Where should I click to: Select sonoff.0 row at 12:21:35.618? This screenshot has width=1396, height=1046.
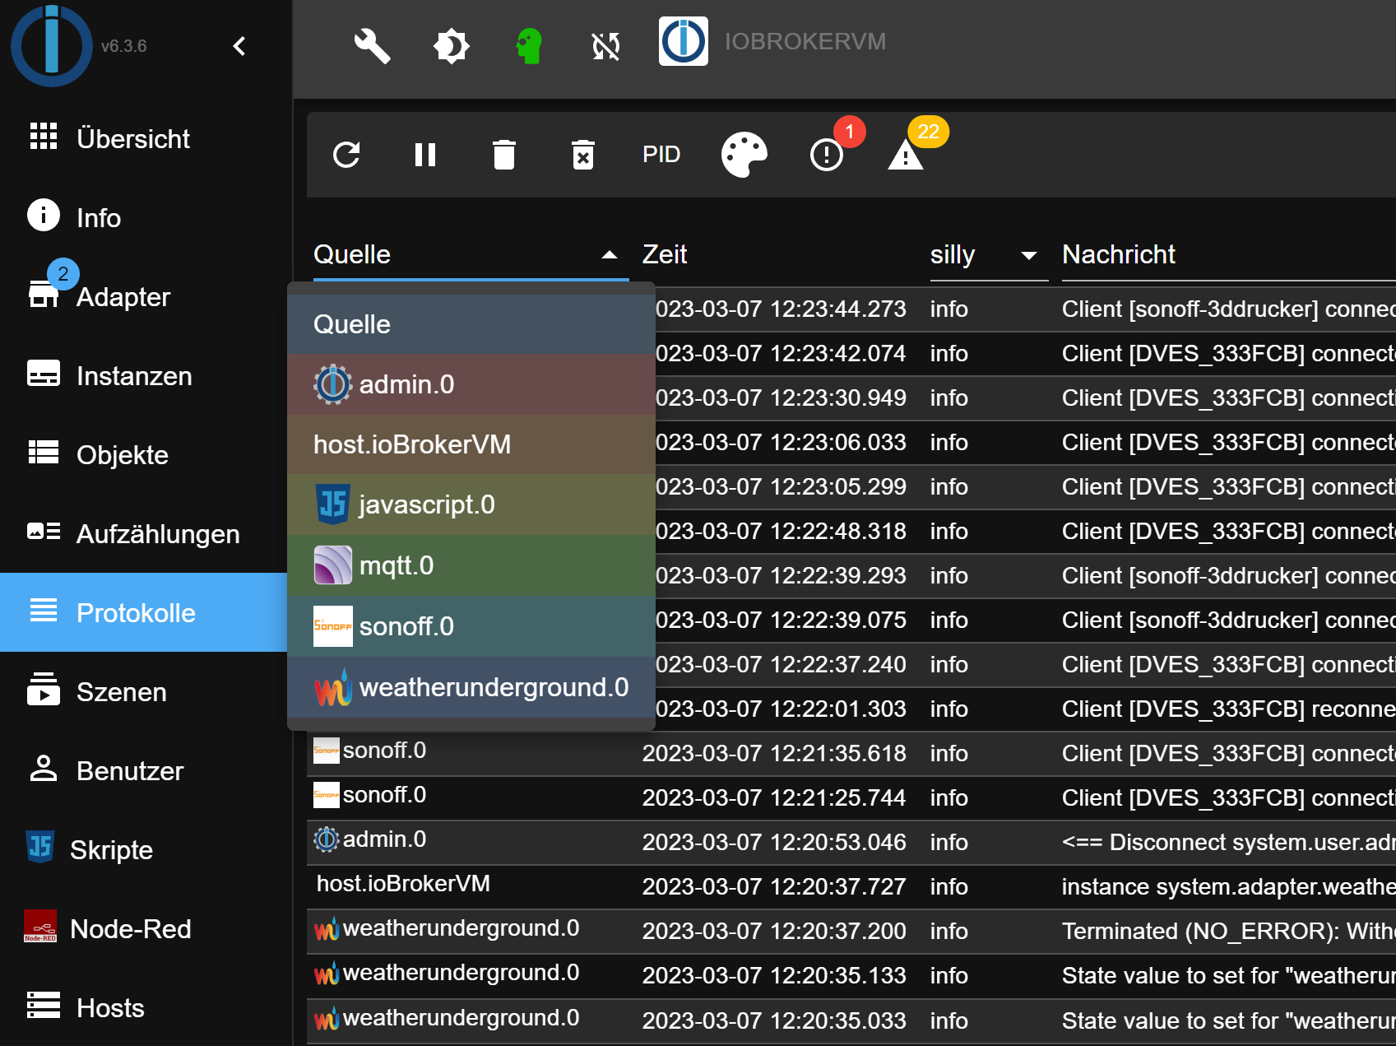[851, 753]
